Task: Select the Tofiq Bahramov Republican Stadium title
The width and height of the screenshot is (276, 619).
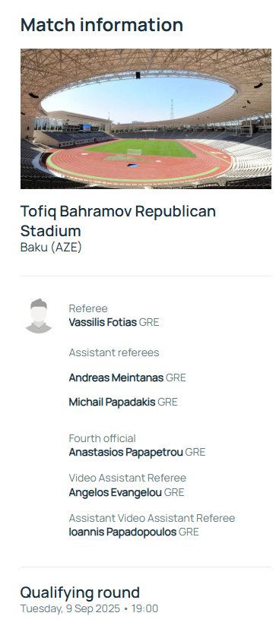Action: pos(118,221)
